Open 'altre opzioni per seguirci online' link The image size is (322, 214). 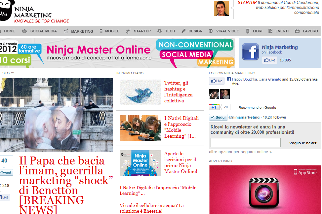pos(240,152)
